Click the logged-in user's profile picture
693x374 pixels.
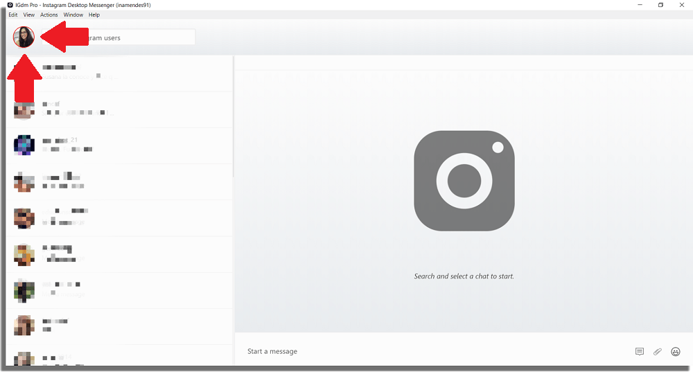tap(24, 37)
